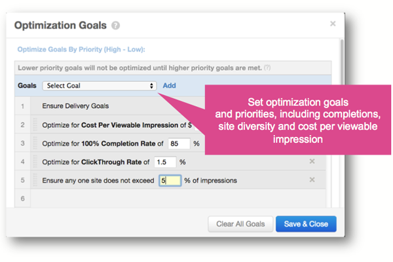Grab the drag handle of goal row 3
Screen dimensions: 393x262
point(36,143)
